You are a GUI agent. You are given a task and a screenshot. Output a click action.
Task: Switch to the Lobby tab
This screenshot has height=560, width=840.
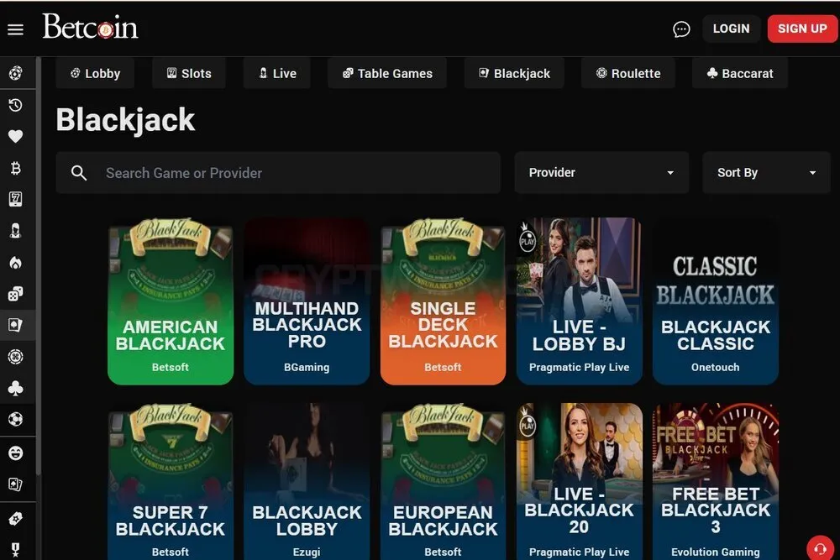[96, 73]
